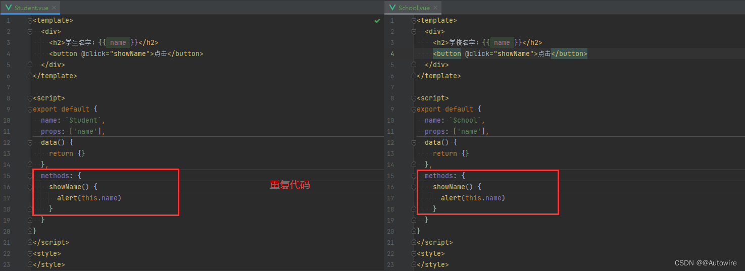This screenshot has width=745, height=271.
Task: Click line number 9 in School.vue gutter
Action: pyautogui.click(x=392, y=110)
